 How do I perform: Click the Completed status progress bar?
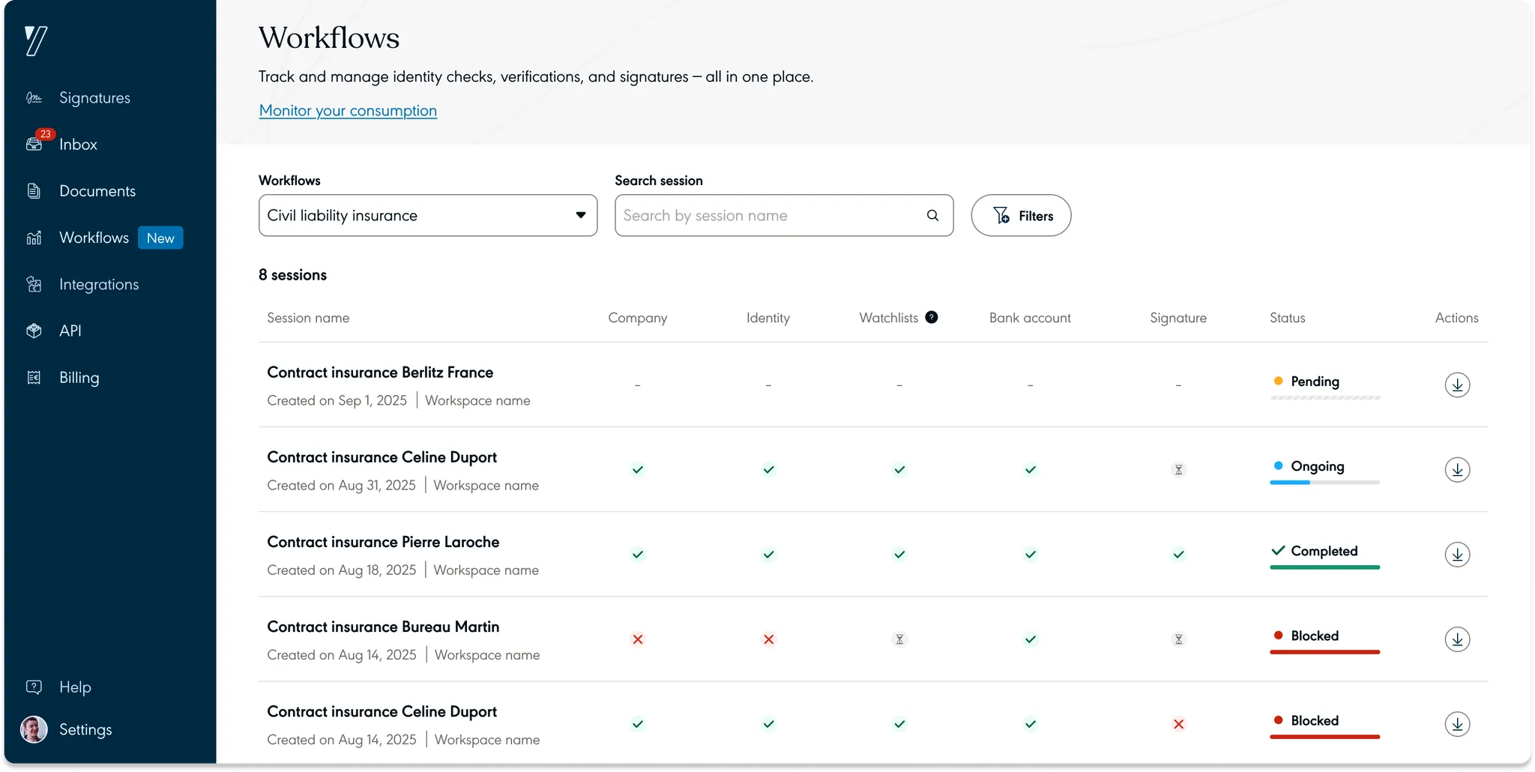click(x=1325, y=567)
